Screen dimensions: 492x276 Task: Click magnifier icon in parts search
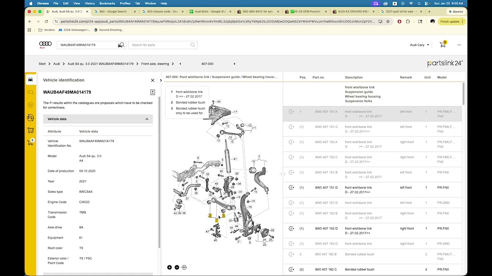193,45
